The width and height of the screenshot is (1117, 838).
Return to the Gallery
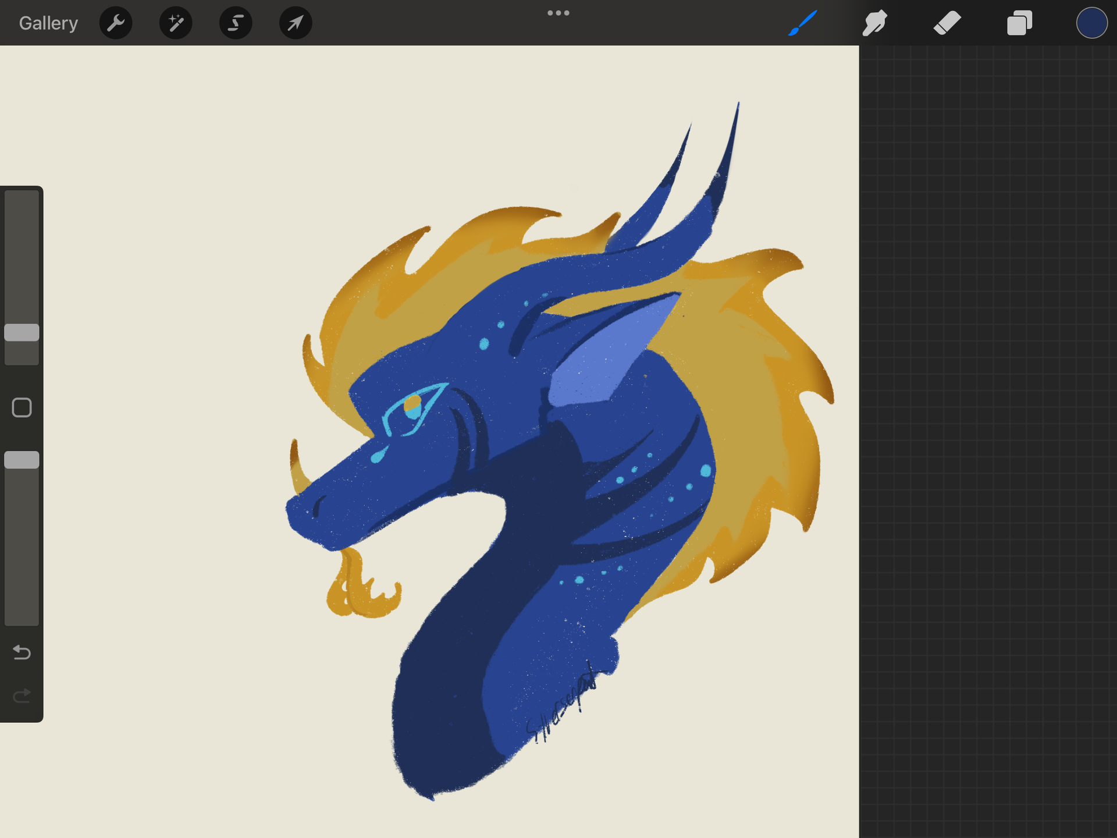tap(48, 23)
